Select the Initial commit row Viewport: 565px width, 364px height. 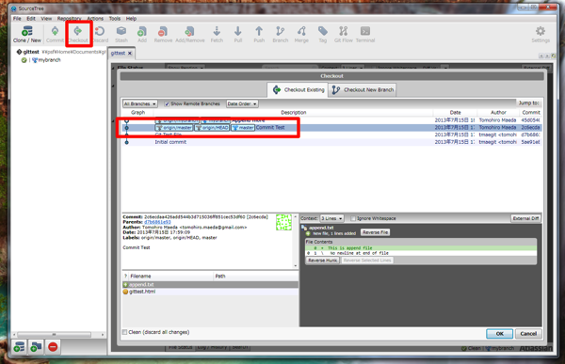pos(331,142)
